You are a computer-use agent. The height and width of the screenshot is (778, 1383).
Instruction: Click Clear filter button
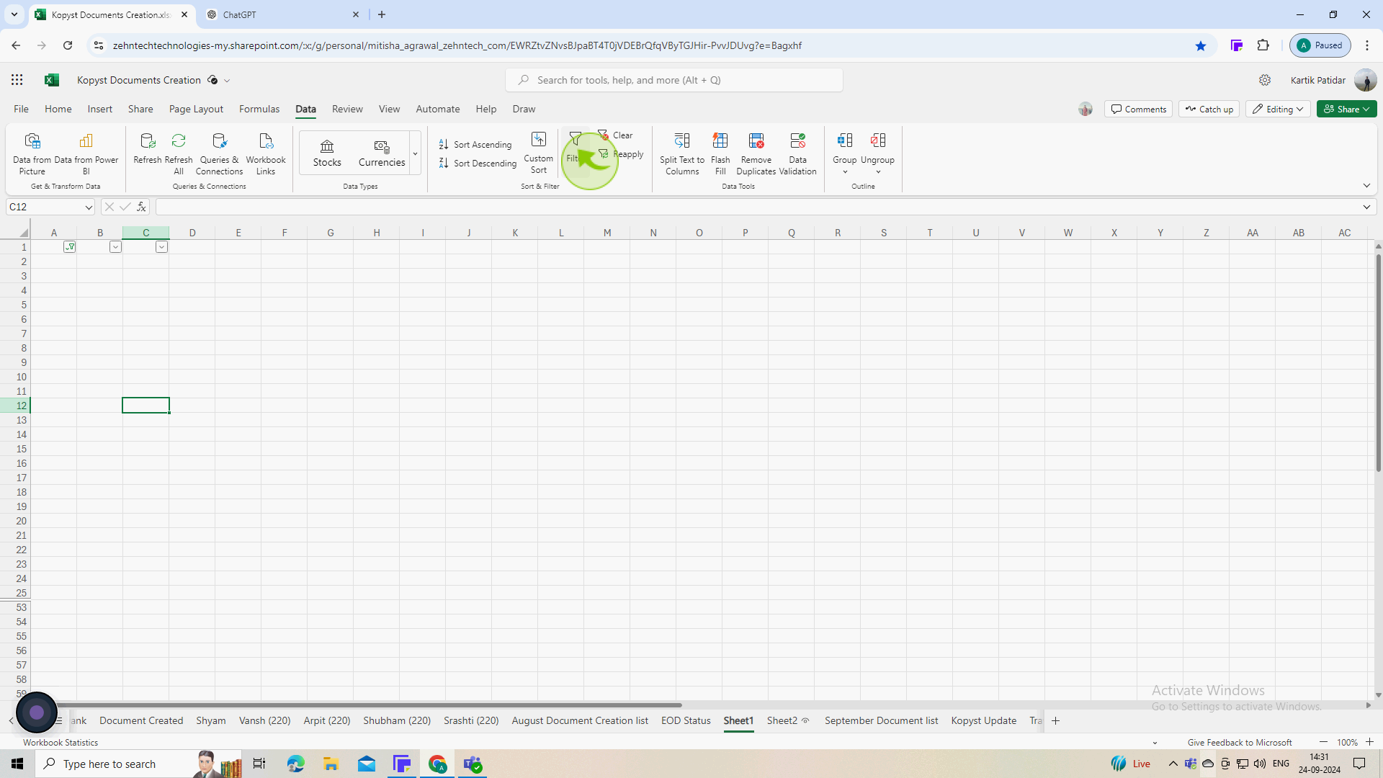[615, 135]
